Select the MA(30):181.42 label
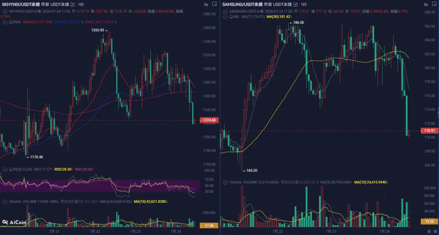The image size is (439, 235). click(280, 16)
